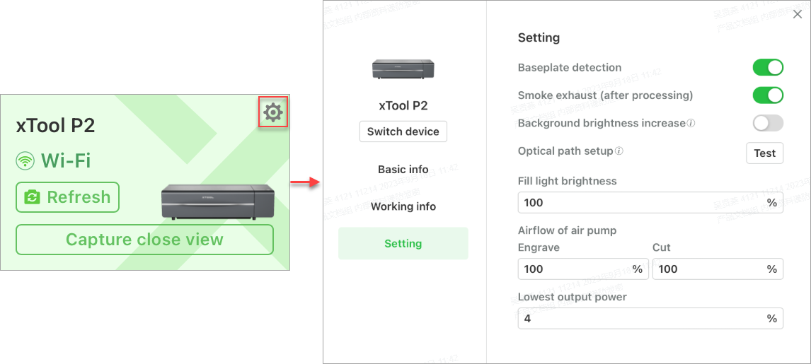The height and width of the screenshot is (364, 811).
Task: Focus the Fill light brightness field
Action: 650,202
